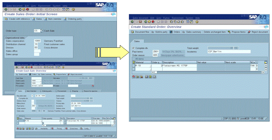272x140 pixels.
Task: Click Propose Items toolbar button
Action: (237, 32)
